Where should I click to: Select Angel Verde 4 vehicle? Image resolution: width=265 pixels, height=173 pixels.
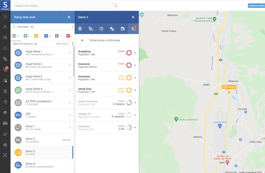point(42,90)
